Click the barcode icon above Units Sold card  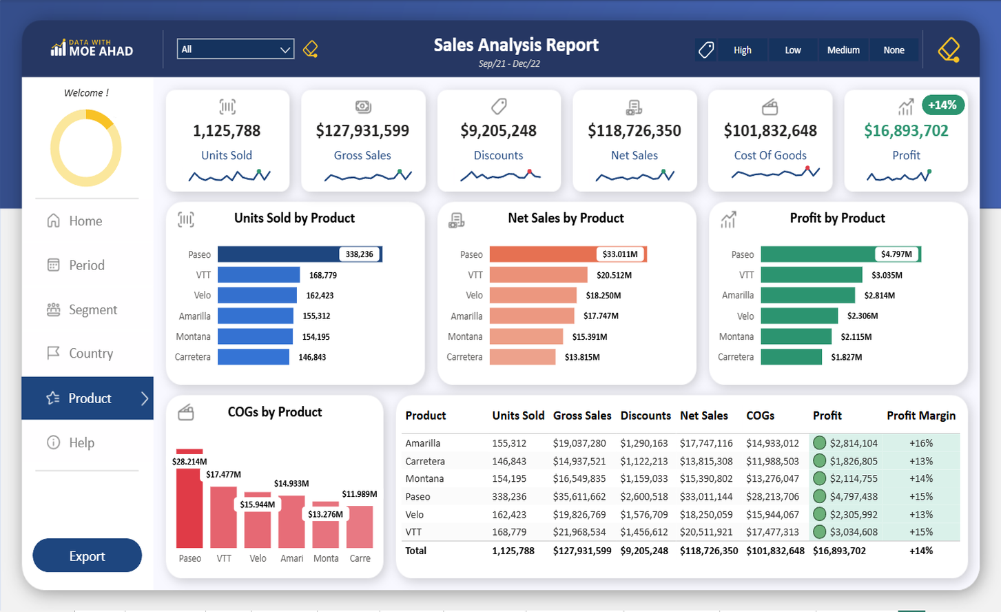pyautogui.click(x=227, y=107)
